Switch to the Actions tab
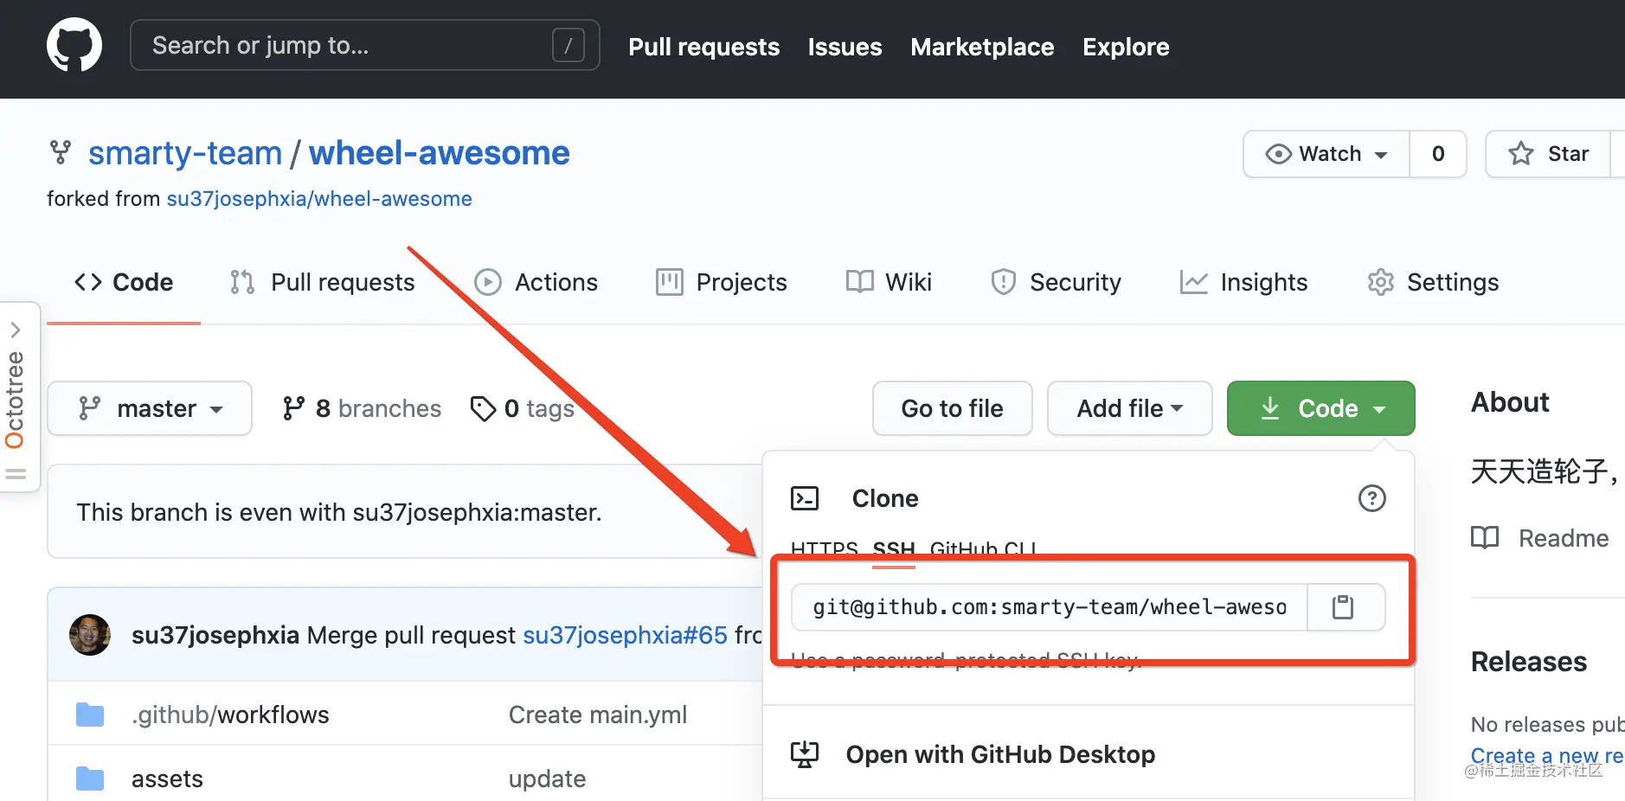 coord(536,282)
